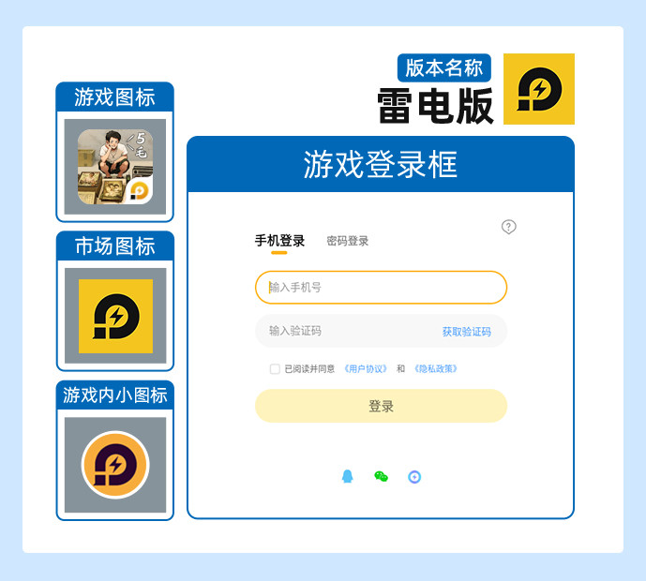
Task: Click the QQ penguin login icon
Action: pos(348,476)
